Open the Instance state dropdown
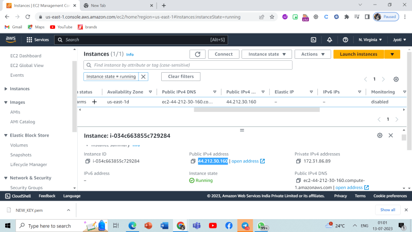The width and height of the screenshot is (412, 232). [x=267, y=54]
